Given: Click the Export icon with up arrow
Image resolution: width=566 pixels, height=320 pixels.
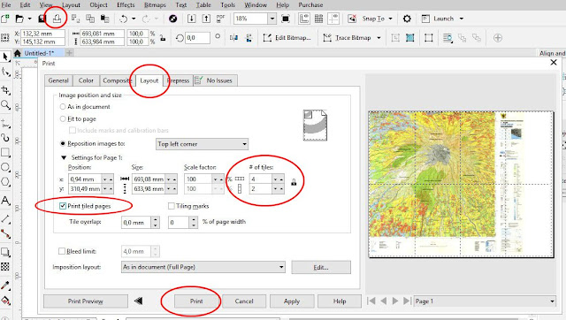Looking at the screenshot, I should (206, 19).
